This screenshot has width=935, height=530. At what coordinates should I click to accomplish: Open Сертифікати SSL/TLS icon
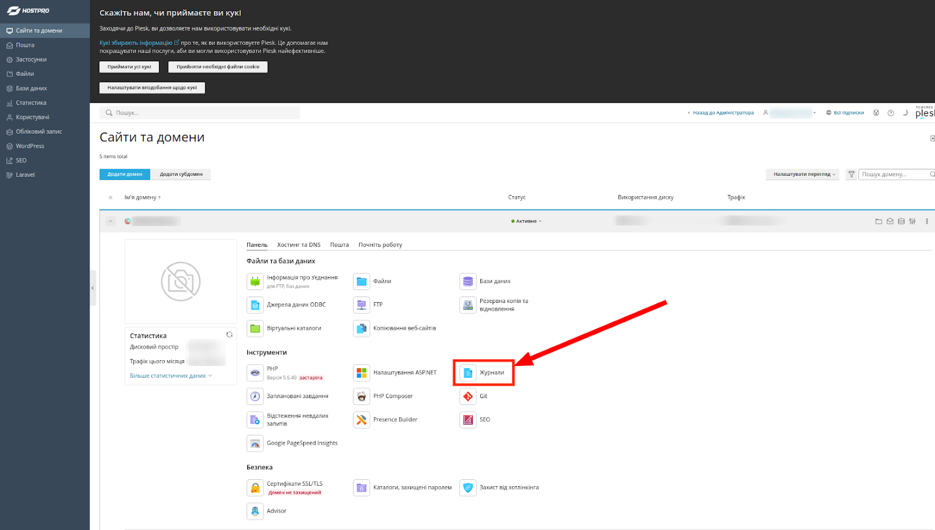click(255, 487)
